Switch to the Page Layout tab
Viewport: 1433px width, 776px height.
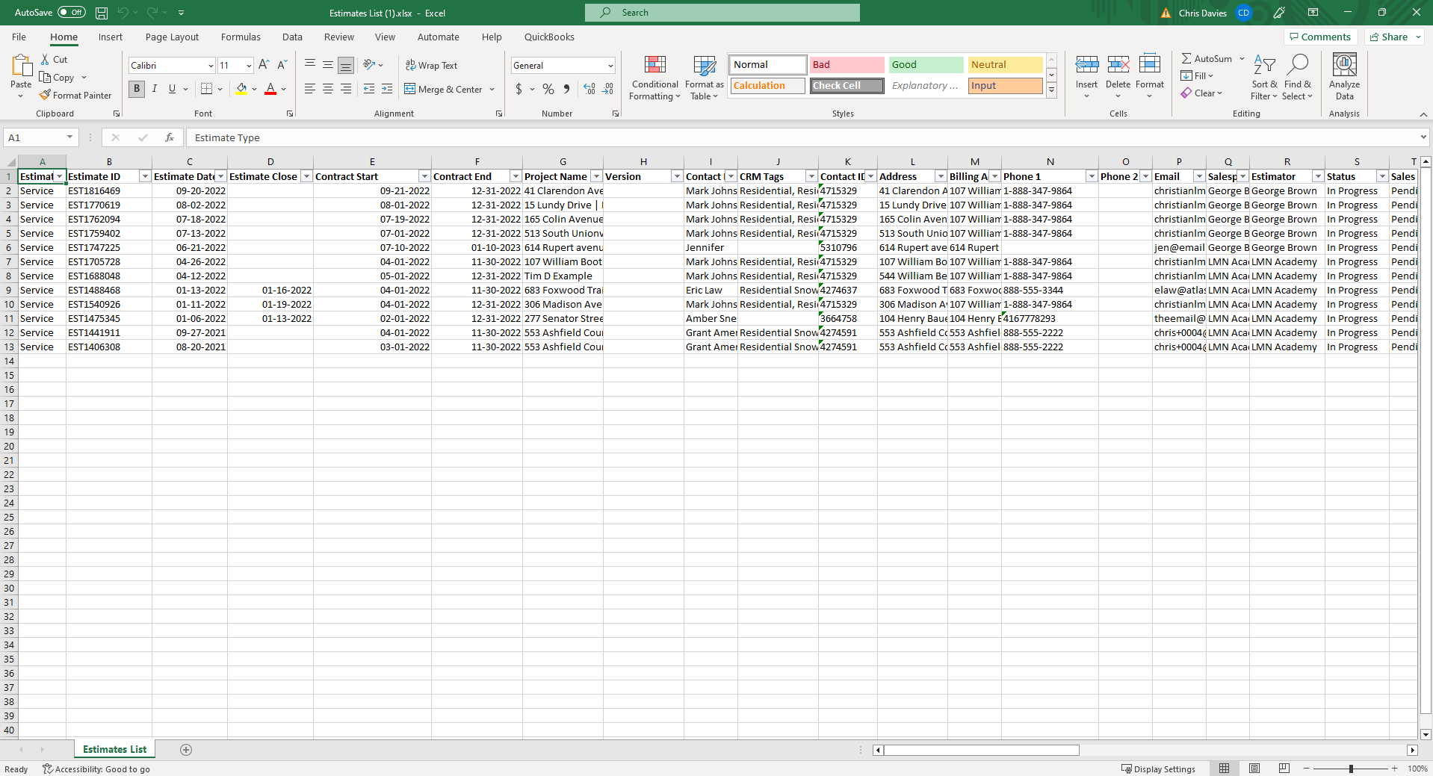click(172, 37)
